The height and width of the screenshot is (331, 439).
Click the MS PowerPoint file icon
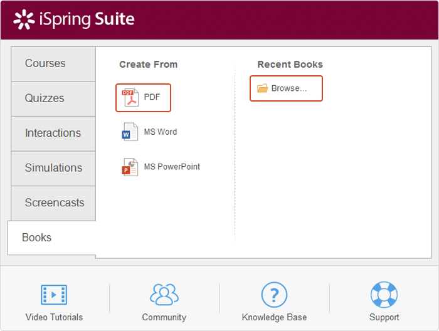coord(130,167)
